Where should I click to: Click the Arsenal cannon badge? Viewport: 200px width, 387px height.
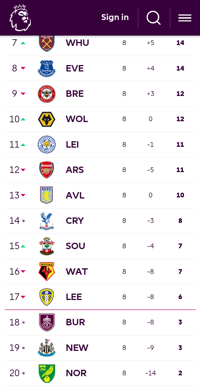[x=47, y=170]
